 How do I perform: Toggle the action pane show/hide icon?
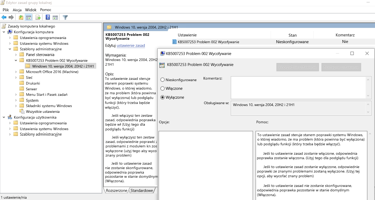coord(55,17)
